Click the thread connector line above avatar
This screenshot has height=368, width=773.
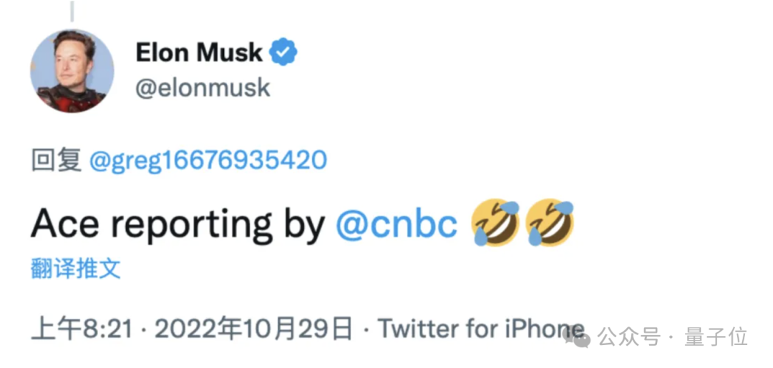coord(72,11)
